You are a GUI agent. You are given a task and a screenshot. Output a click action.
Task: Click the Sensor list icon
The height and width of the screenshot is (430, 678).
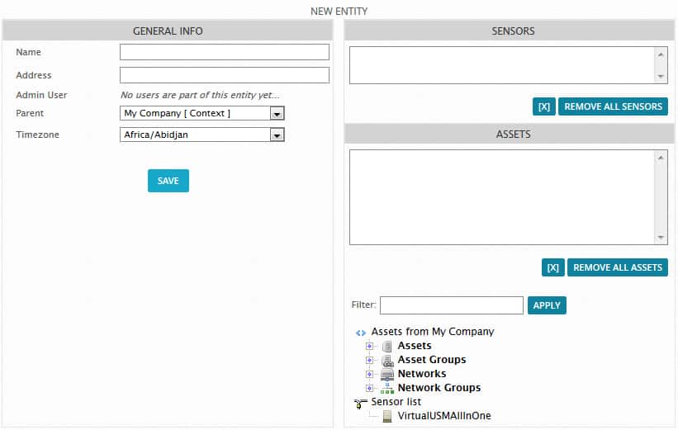point(360,403)
